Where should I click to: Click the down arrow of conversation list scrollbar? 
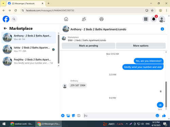pyautogui.click(x=58, y=66)
